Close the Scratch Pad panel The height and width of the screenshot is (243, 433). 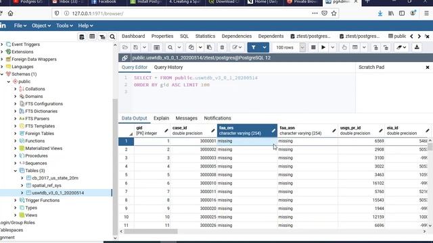coord(428,67)
